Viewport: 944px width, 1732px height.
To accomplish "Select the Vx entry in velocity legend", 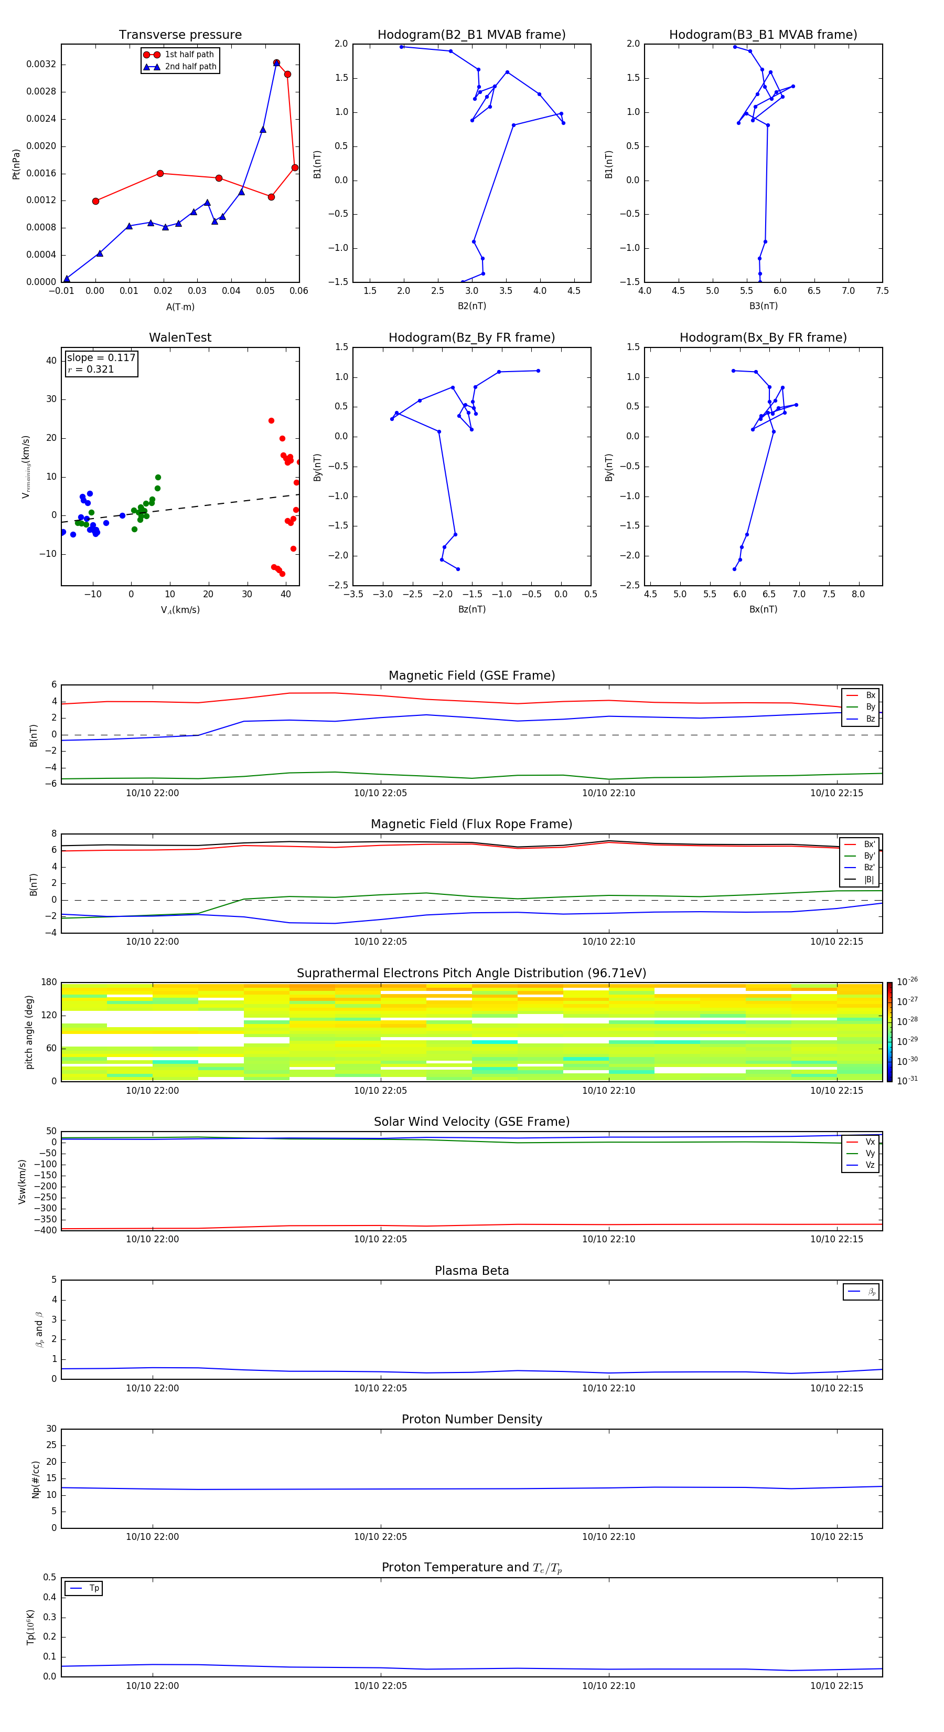I will 861,1143.
